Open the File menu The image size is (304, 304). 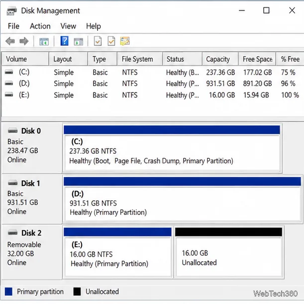pyautogui.click(x=13, y=26)
